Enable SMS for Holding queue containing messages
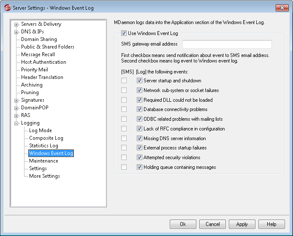Image resolution: width=293 pixels, height=236 pixels. pos(124,167)
